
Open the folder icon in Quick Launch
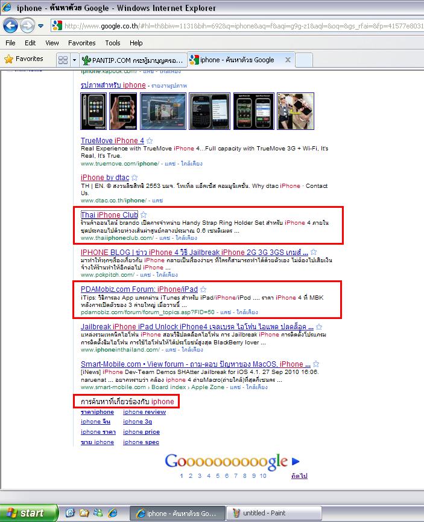tap(84, 513)
